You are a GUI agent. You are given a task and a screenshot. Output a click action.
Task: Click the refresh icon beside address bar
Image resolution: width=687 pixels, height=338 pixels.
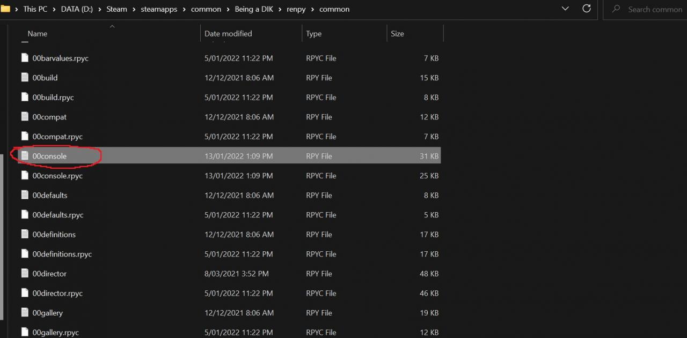587,9
